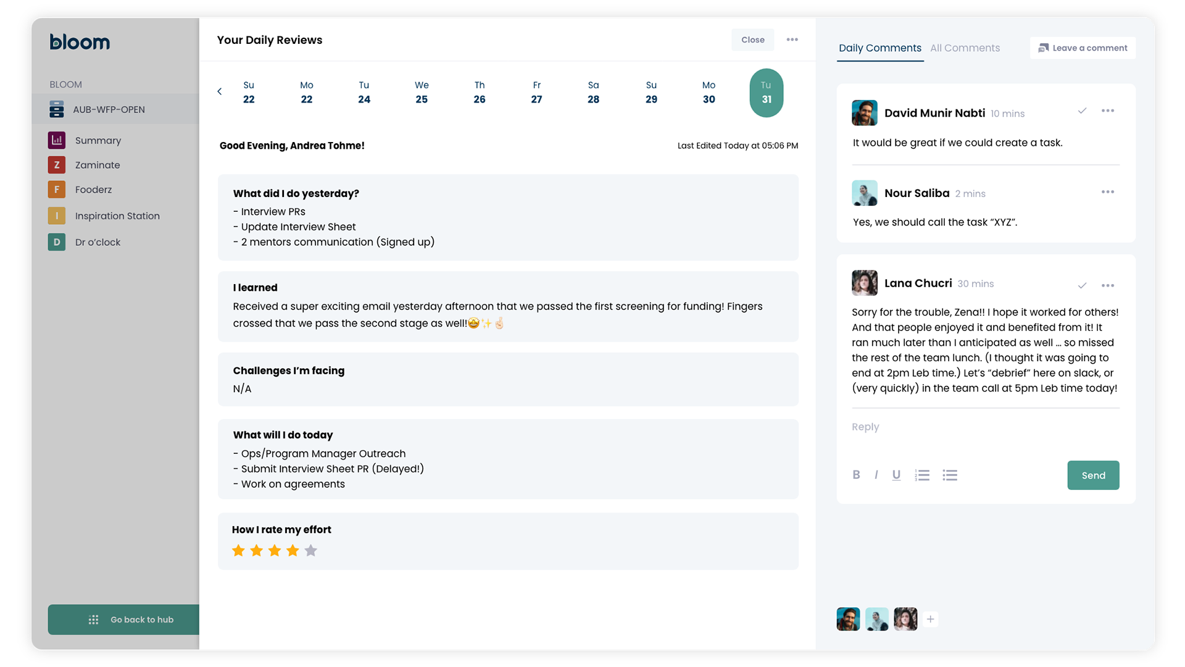Open more options next to Close button

pos(792,40)
